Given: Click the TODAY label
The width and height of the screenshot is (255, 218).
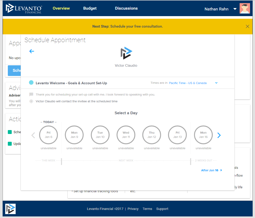Looking at the screenshot, I should click(48, 122).
